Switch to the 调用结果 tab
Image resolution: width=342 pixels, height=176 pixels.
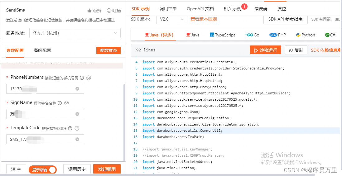coord(168,9)
